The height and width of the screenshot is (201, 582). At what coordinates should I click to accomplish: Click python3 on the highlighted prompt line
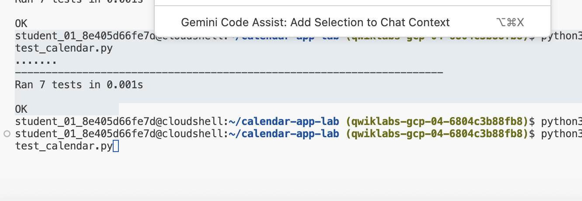click(561, 36)
